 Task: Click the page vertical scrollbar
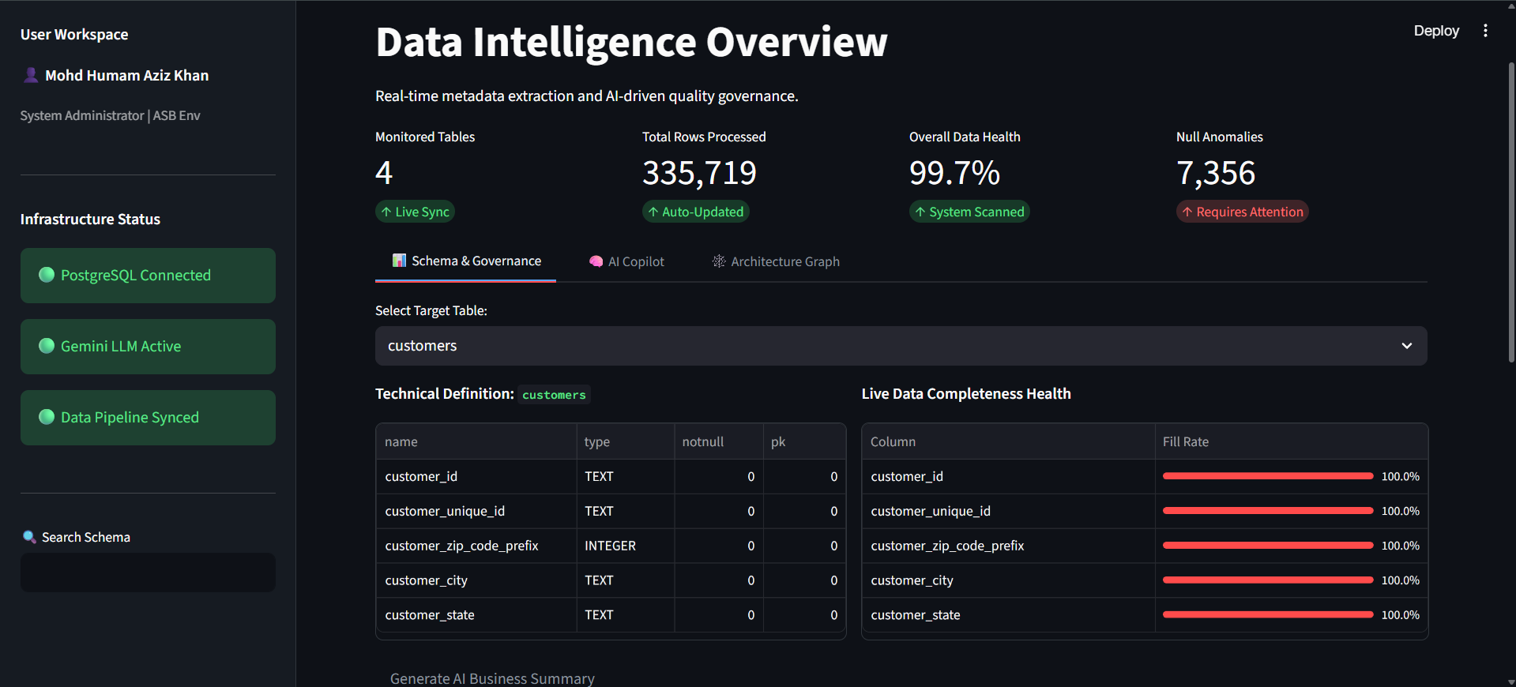coord(1510,213)
